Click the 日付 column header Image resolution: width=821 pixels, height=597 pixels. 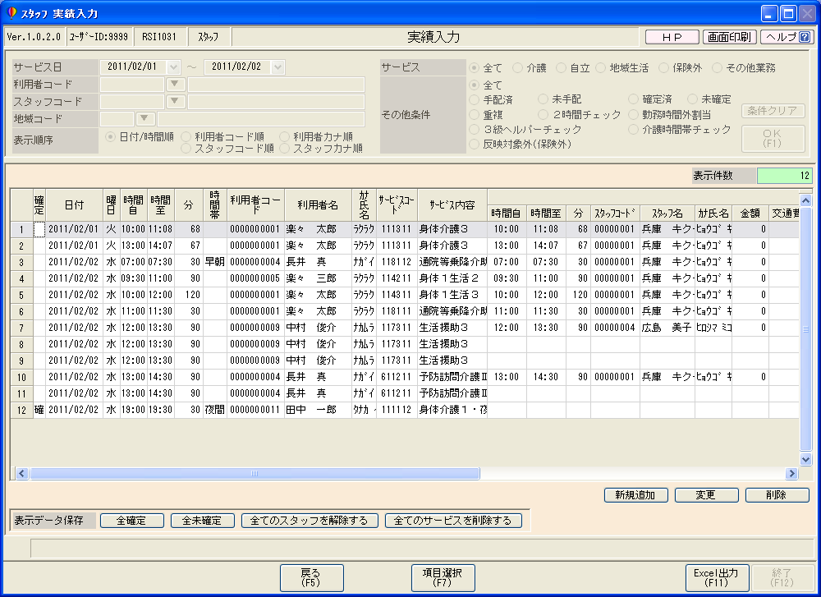75,205
